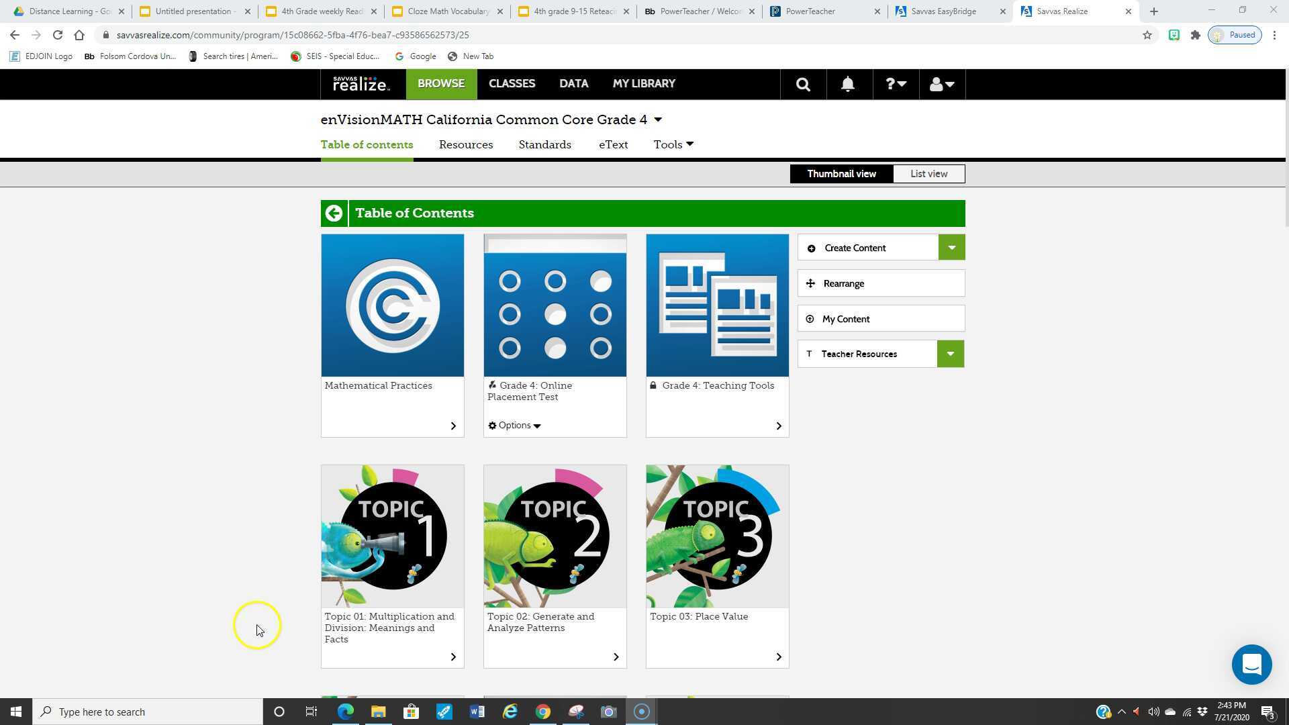Switch to the Standards tab
1289x725 pixels.
tap(544, 144)
